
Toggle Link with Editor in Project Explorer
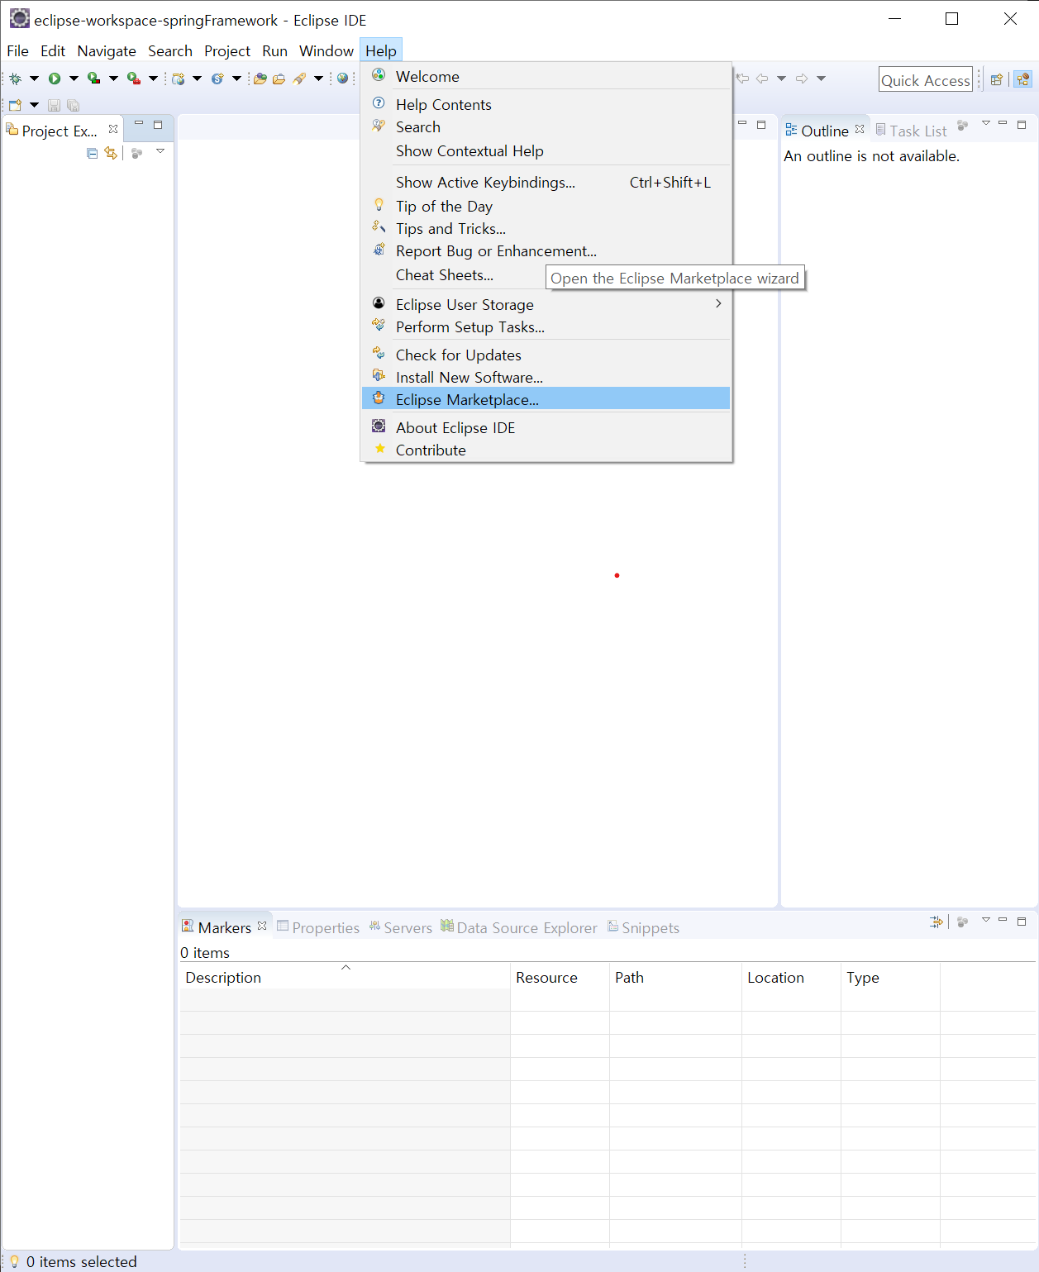tap(111, 153)
